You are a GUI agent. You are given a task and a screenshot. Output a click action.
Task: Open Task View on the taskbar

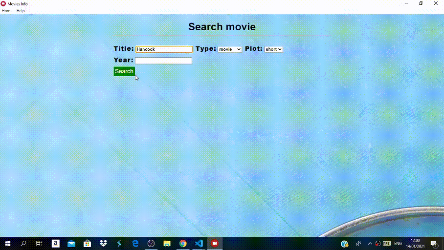pyautogui.click(x=39, y=244)
